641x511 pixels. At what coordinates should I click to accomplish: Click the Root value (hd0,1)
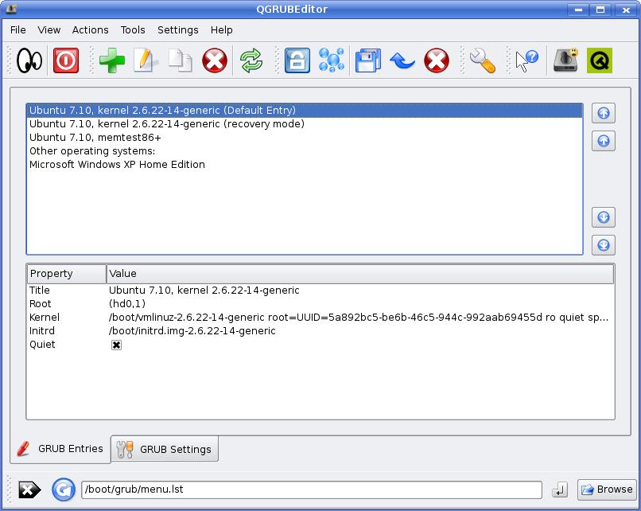[127, 304]
